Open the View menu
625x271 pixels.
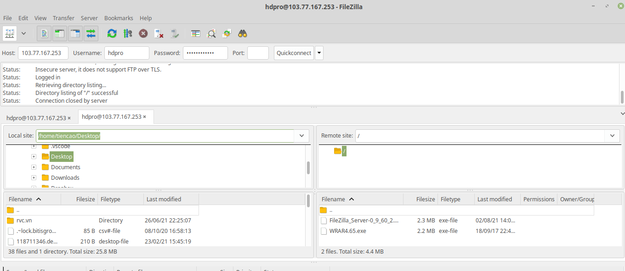click(40, 18)
